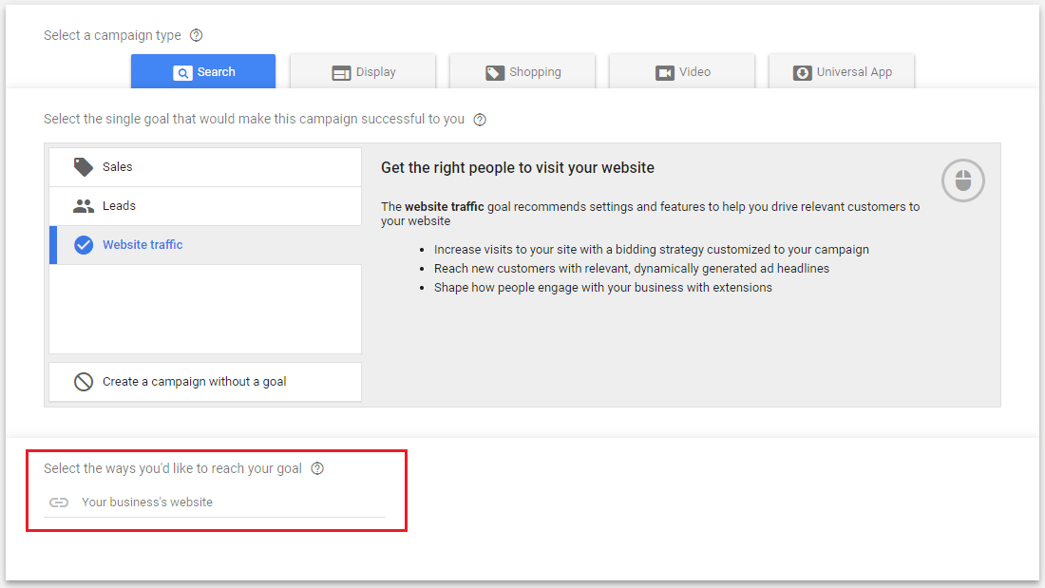1045x588 pixels.
Task: Open help for campaign type selection
Action: click(x=196, y=34)
